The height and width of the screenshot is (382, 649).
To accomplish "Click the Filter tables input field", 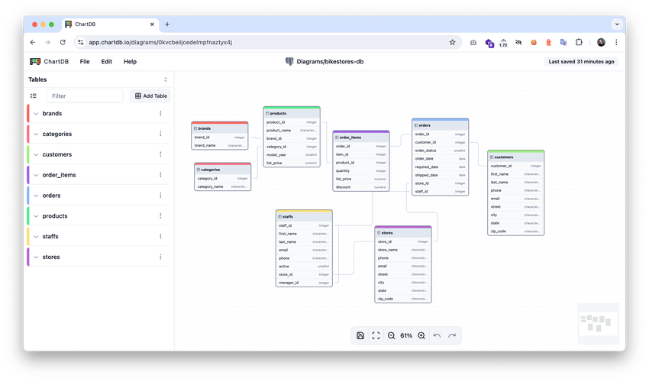I will click(x=85, y=95).
